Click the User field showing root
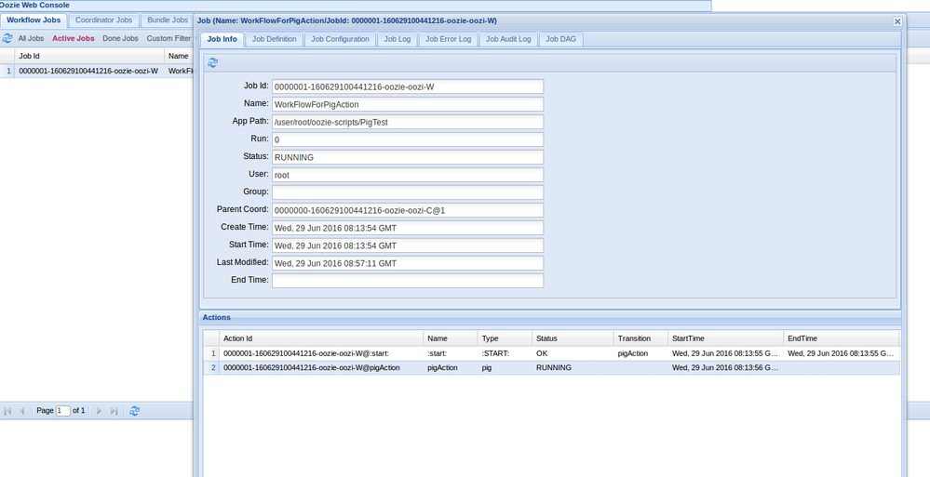930x477 pixels. (x=408, y=176)
